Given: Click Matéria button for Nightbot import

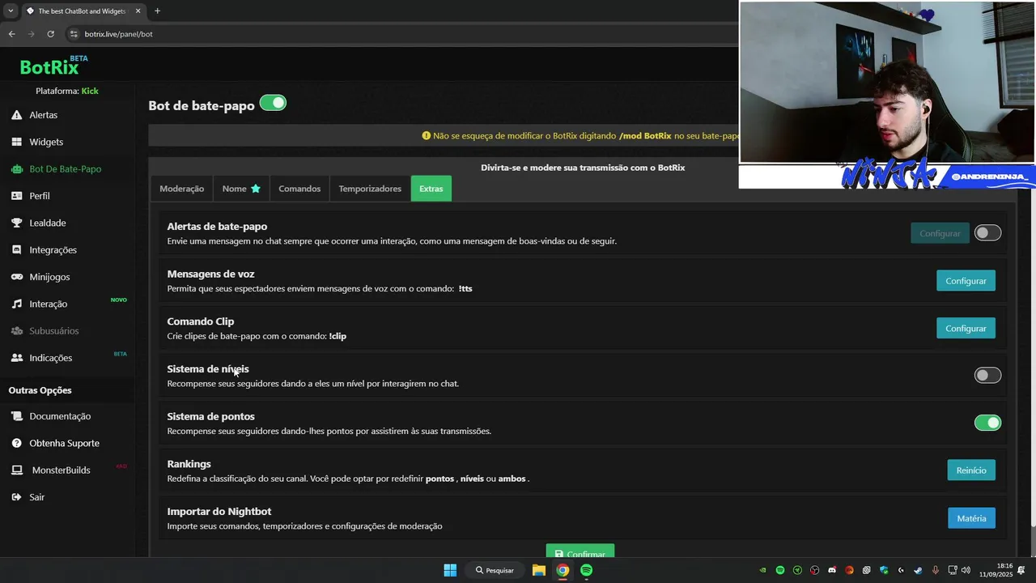Looking at the screenshot, I should pos(971,518).
